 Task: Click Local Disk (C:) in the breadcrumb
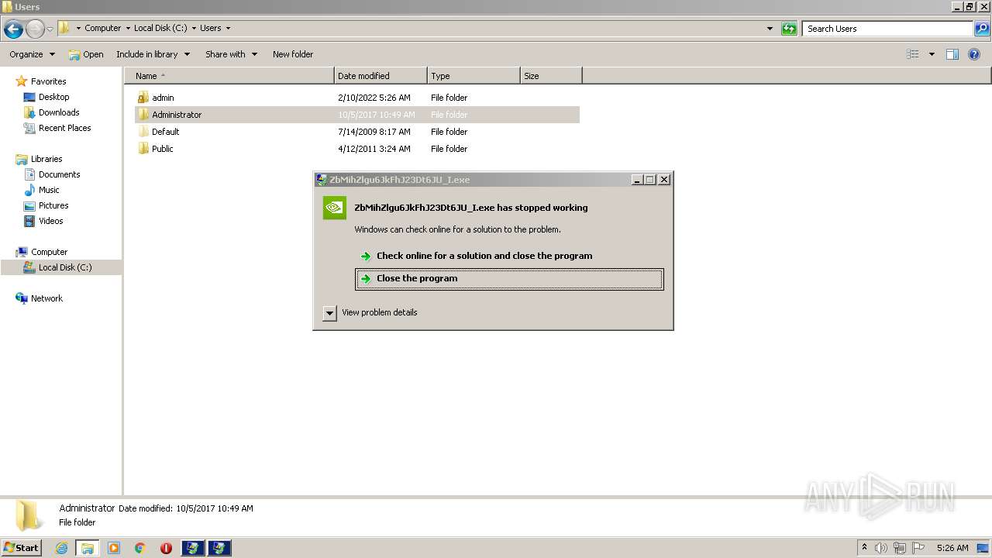pyautogui.click(x=160, y=28)
